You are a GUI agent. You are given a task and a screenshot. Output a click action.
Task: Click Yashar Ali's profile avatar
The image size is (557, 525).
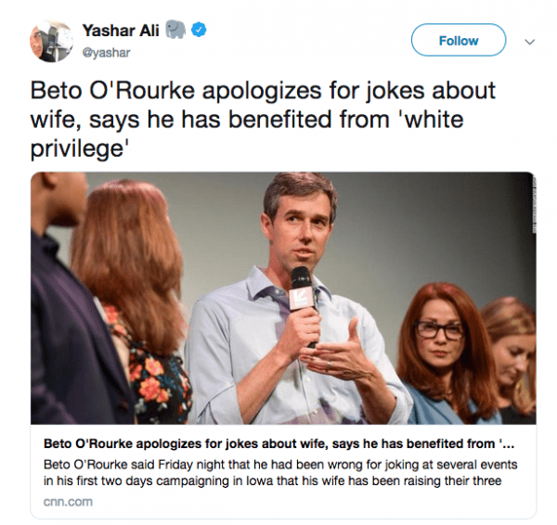[x=48, y=41]
